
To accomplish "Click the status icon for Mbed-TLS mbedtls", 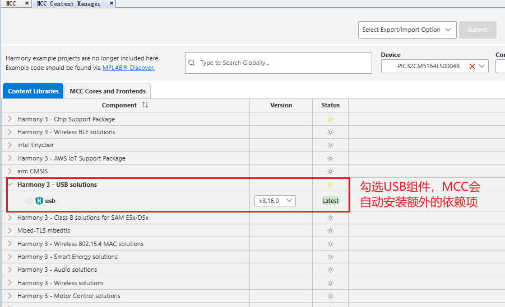I will pos(330,231).
